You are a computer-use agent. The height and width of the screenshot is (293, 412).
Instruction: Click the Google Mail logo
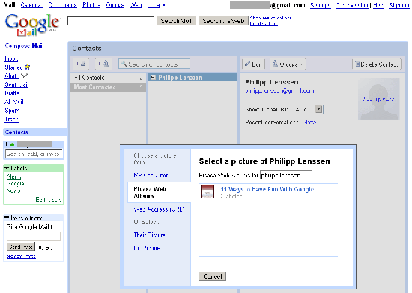coord(32,25)
